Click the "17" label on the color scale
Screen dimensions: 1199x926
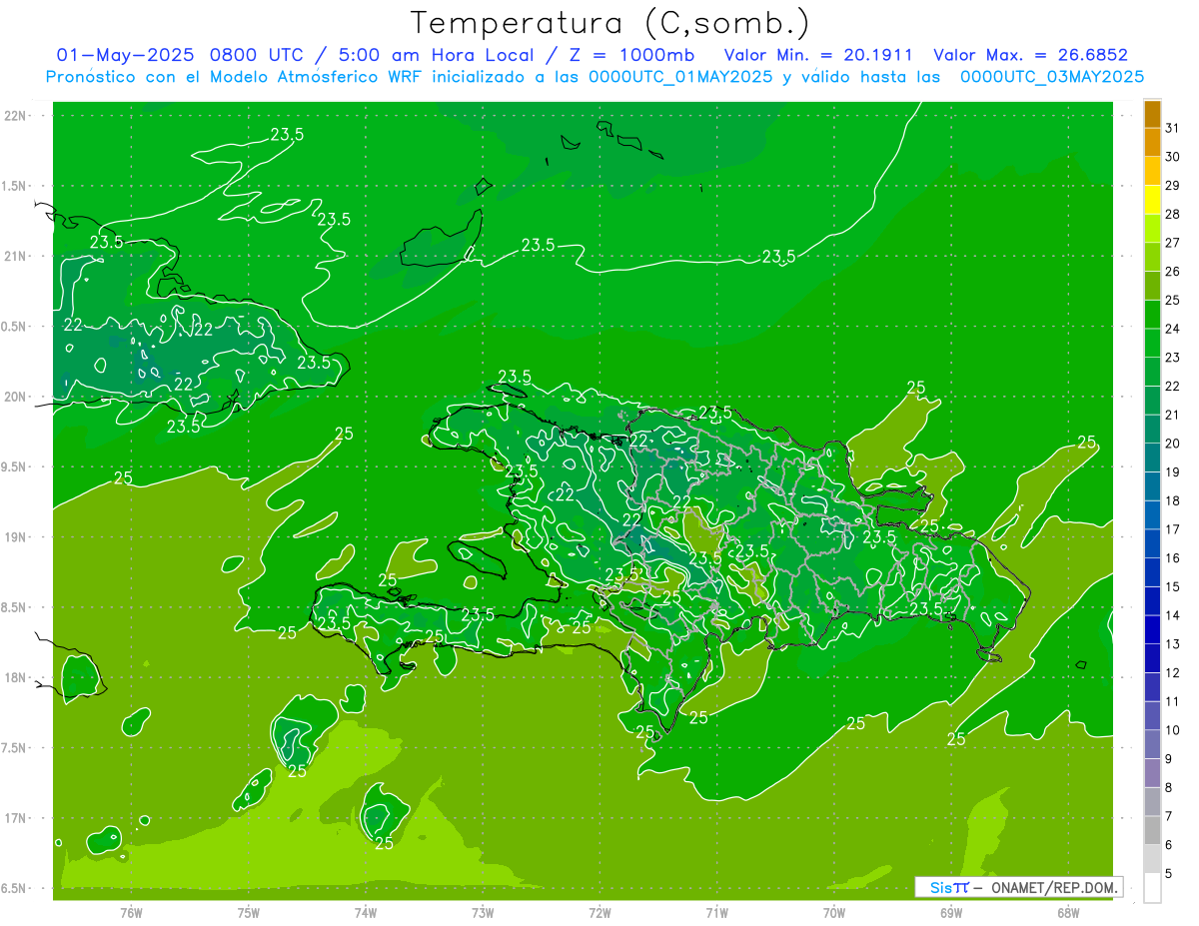tap(1172, 529)
